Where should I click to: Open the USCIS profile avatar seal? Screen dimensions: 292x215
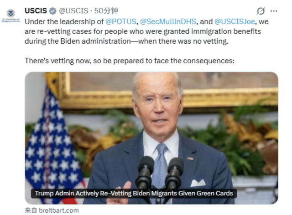pos(11,15)
